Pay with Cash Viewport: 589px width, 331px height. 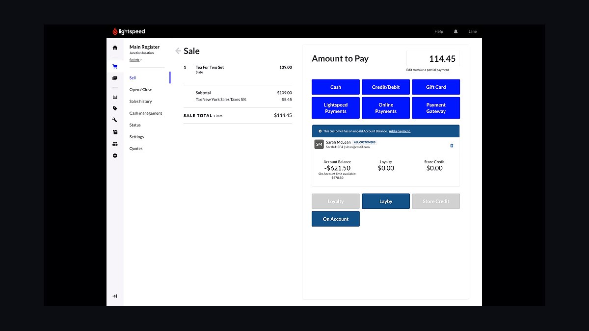(336, 87)
